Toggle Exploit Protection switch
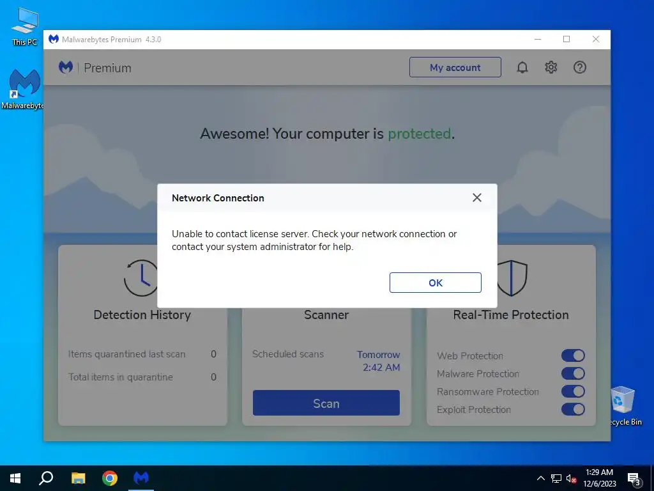Viewport: 654px width, 491px height. coord(573,410)
